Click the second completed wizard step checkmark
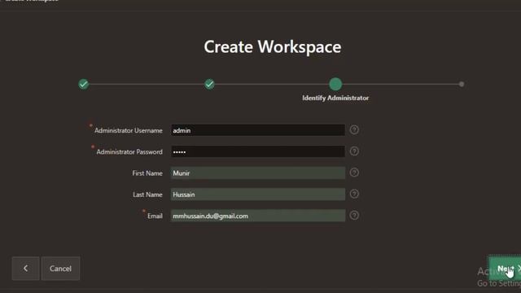The height and width of the screenshot is (293, 521). (x=209, y=84)
